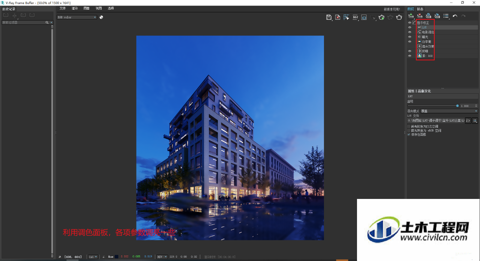Open the LUT file list icon
The height and width of the screenshot is (261, 480).
475,120
